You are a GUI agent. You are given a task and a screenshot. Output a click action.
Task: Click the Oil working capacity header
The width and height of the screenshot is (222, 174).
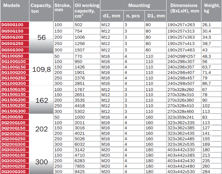click(x=87, y=11)
